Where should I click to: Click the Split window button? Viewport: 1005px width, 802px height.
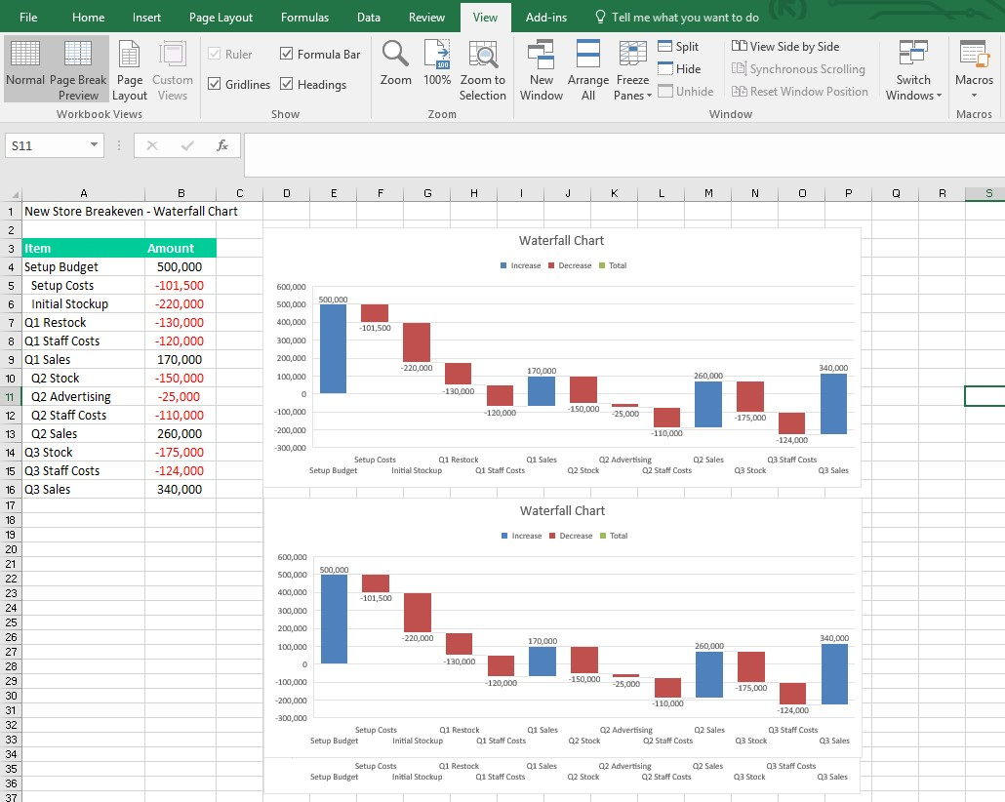[x=678, y=47]
